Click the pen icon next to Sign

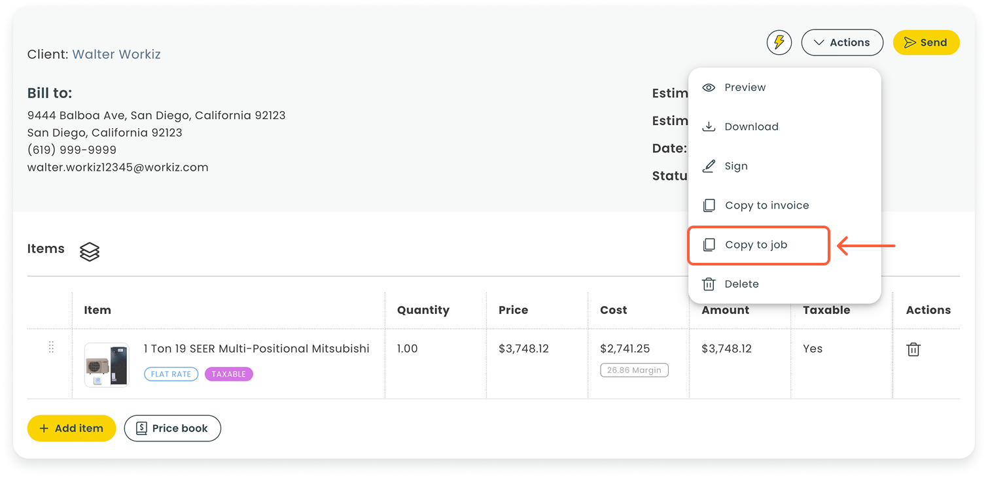coord(709,166)
